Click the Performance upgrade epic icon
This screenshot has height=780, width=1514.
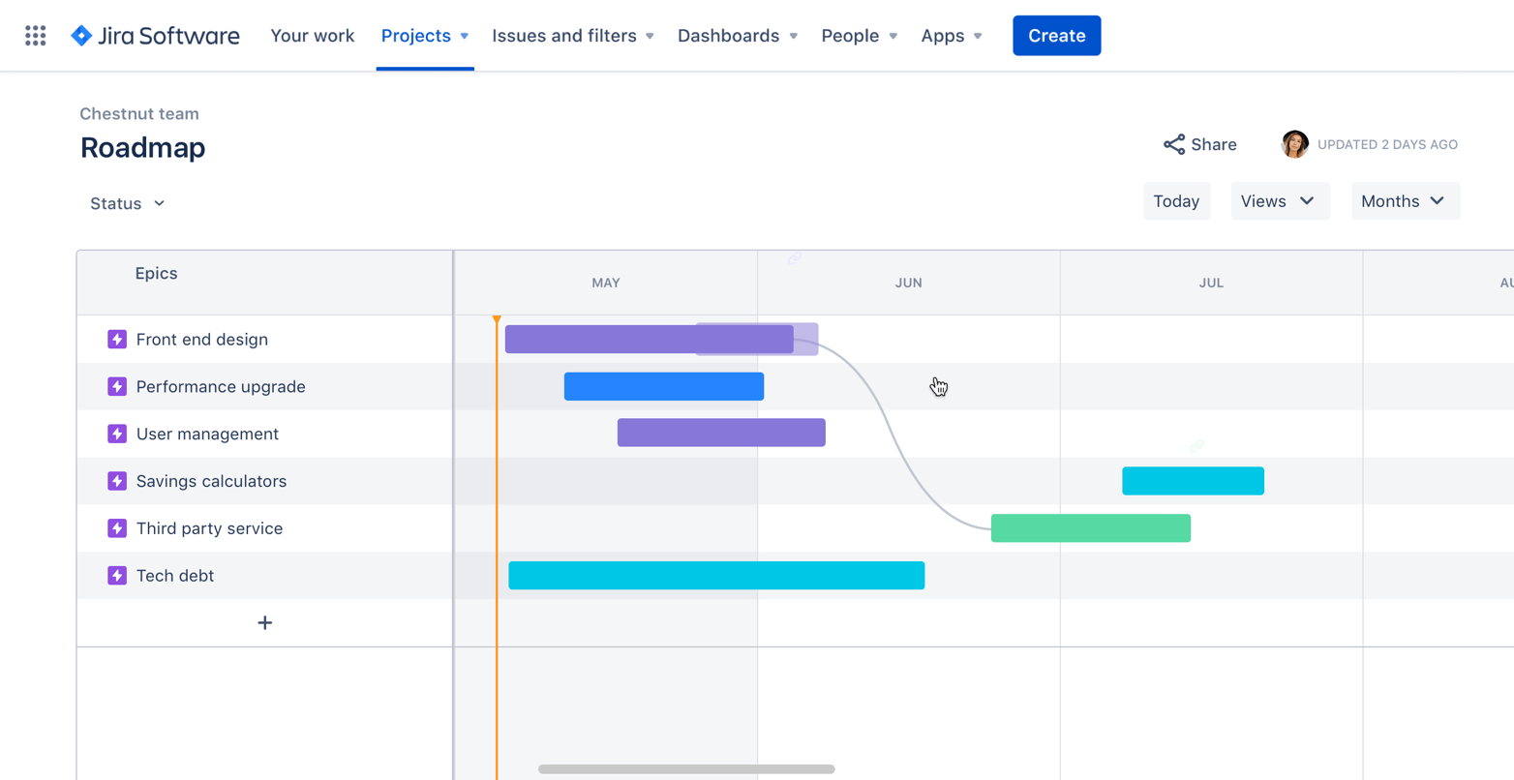click(x=116, y=385)
